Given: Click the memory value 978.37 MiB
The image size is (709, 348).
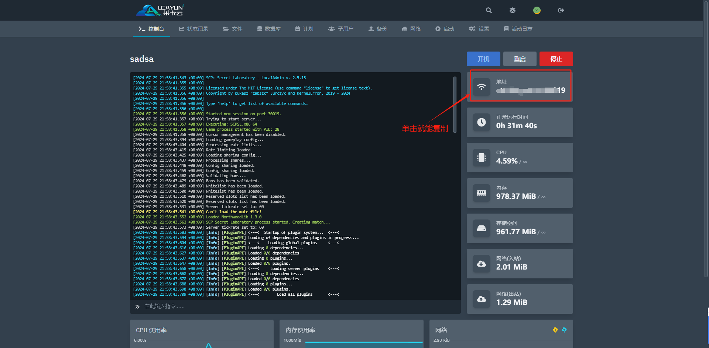Looking at the screenshot, I should point(516,196).
